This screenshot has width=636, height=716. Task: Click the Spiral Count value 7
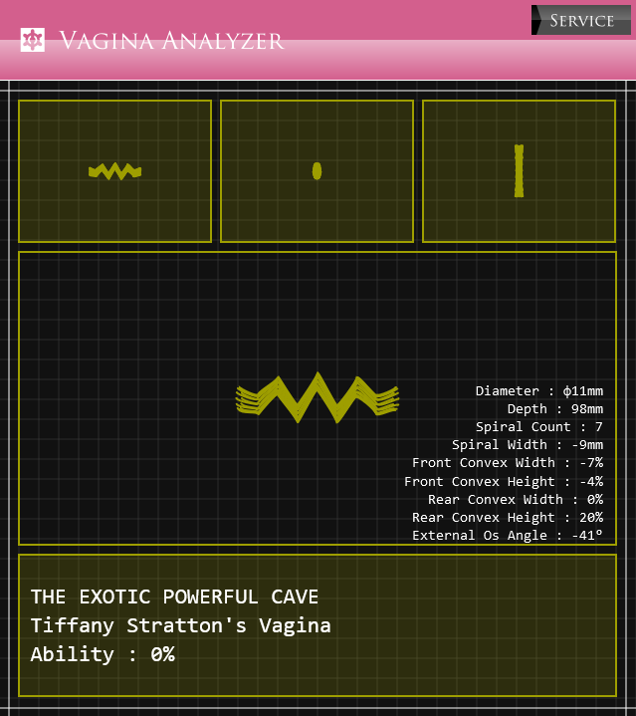[599, 427]
